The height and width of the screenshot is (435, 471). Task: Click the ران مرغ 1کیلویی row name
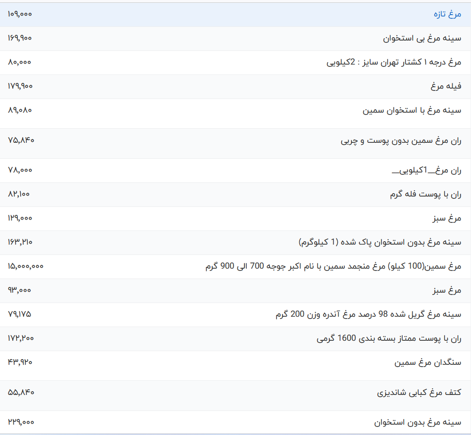pyautogui.click(x=427, y=171)
